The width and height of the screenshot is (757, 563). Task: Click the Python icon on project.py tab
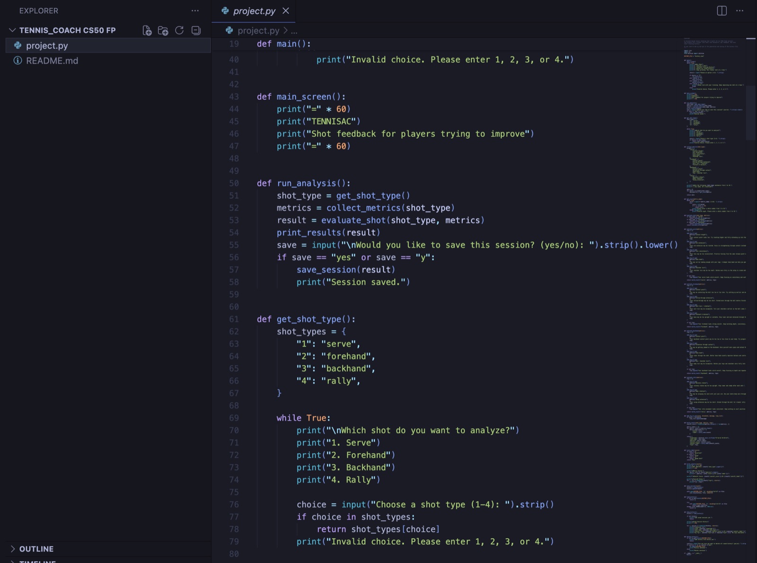pyautogui.click(x=225, y=10)
